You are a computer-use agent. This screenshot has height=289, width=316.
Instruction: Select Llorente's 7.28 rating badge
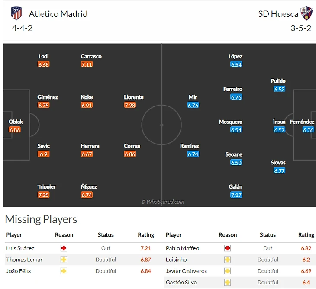pos(130,105)
